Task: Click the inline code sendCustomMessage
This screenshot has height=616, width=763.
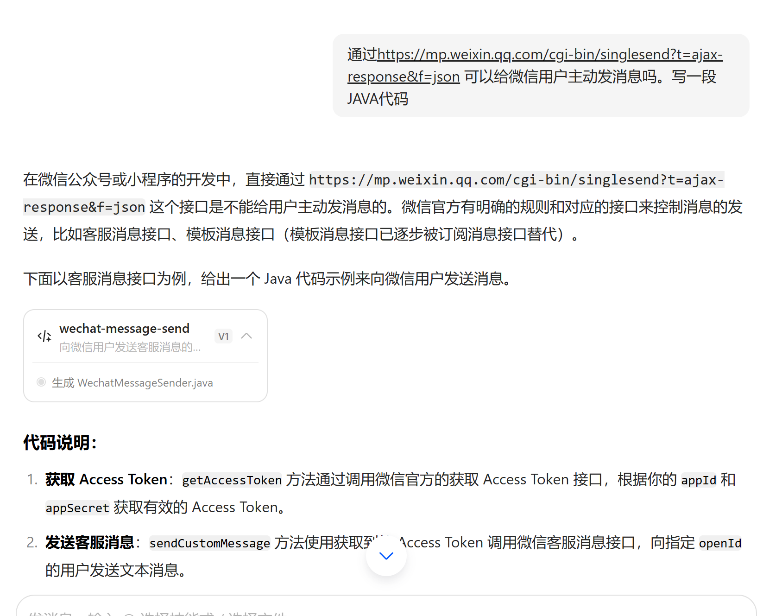Action: click(x=209, y=543)
